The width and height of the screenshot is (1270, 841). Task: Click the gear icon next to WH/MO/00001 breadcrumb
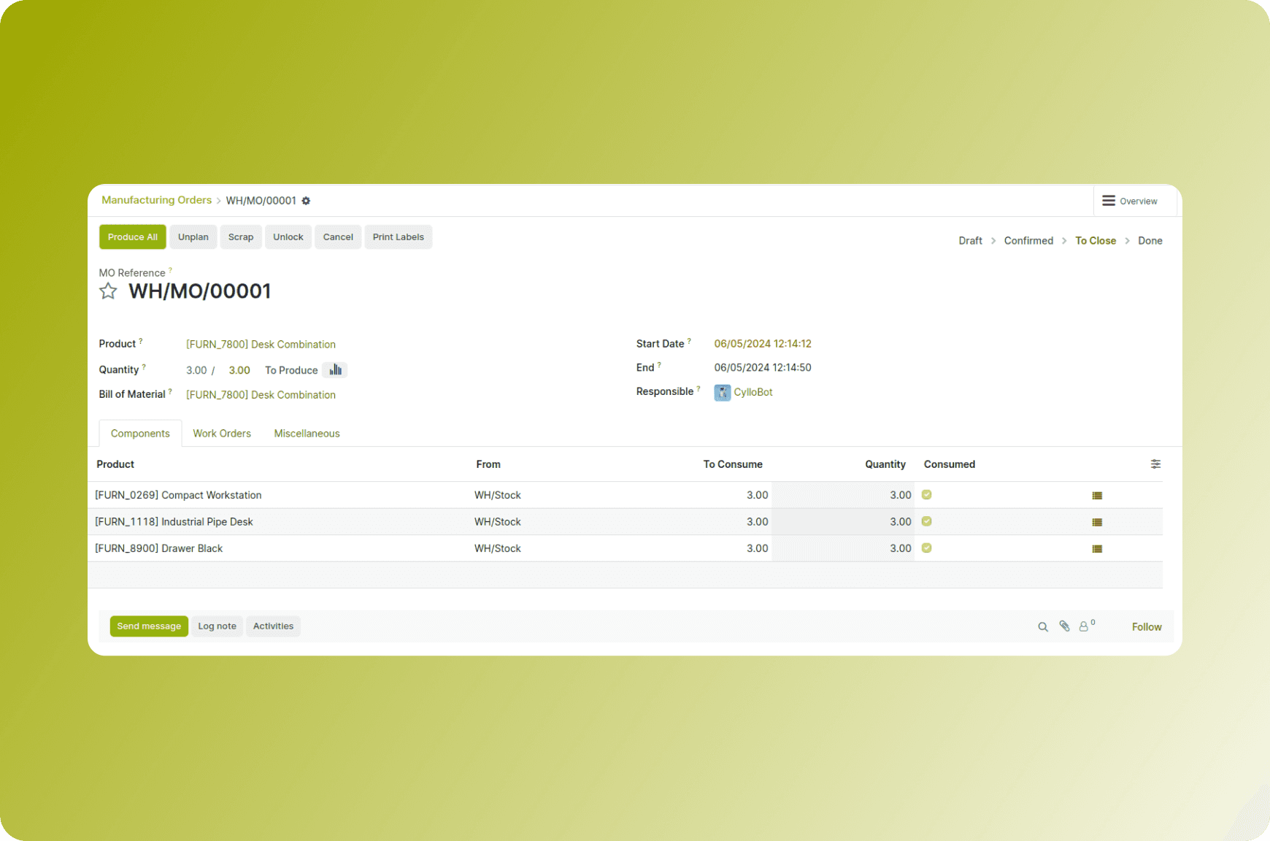(306, 201)
